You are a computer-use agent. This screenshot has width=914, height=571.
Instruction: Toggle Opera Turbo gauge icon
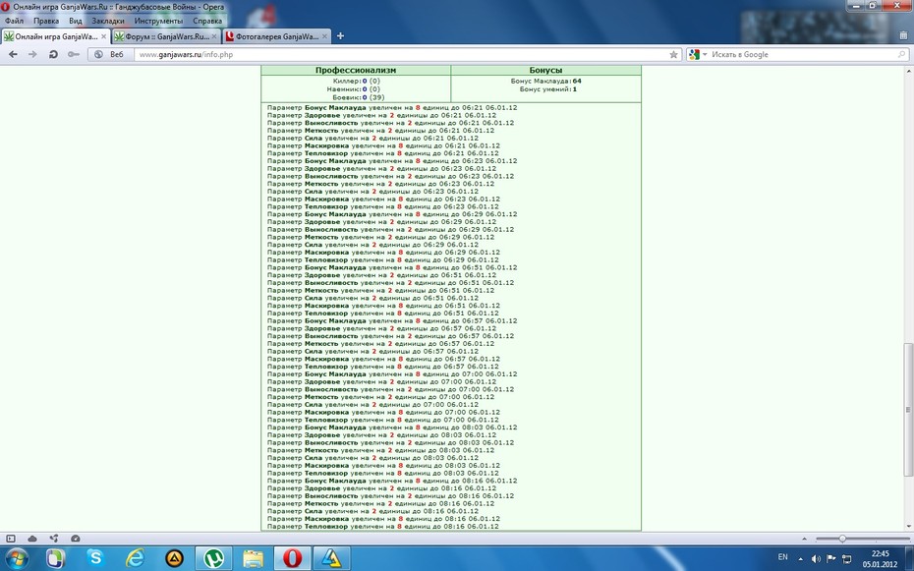click(76, 539)
